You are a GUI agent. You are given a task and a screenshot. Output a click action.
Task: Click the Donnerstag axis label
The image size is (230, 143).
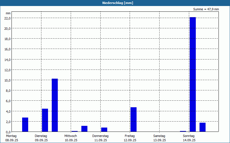[x=100, y=136]
